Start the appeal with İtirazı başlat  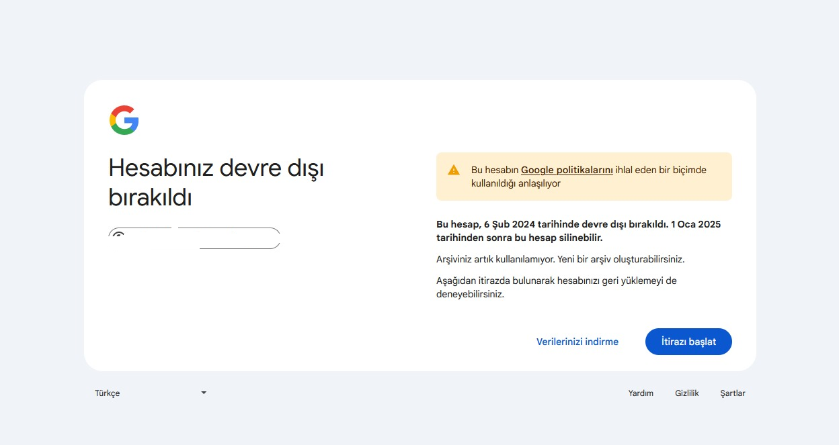[x=688, y=342]
